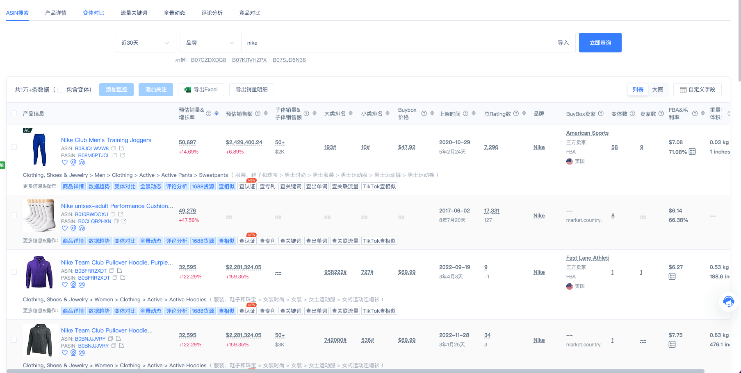Enable the 包含变体 checkbox

click(x=60, y=90)
